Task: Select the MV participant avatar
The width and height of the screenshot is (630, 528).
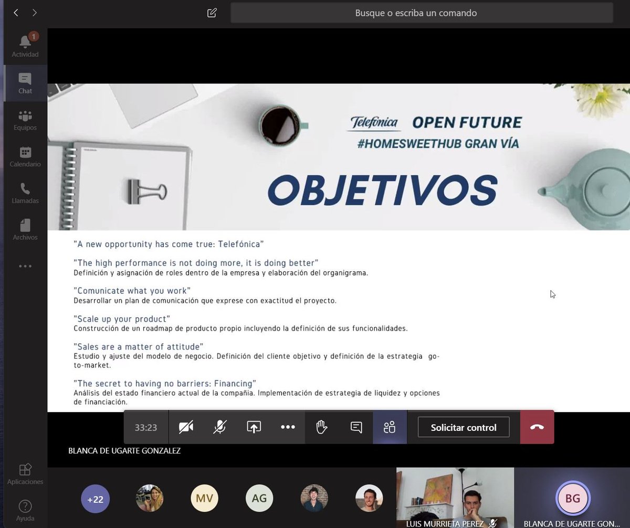Action: 204,499
